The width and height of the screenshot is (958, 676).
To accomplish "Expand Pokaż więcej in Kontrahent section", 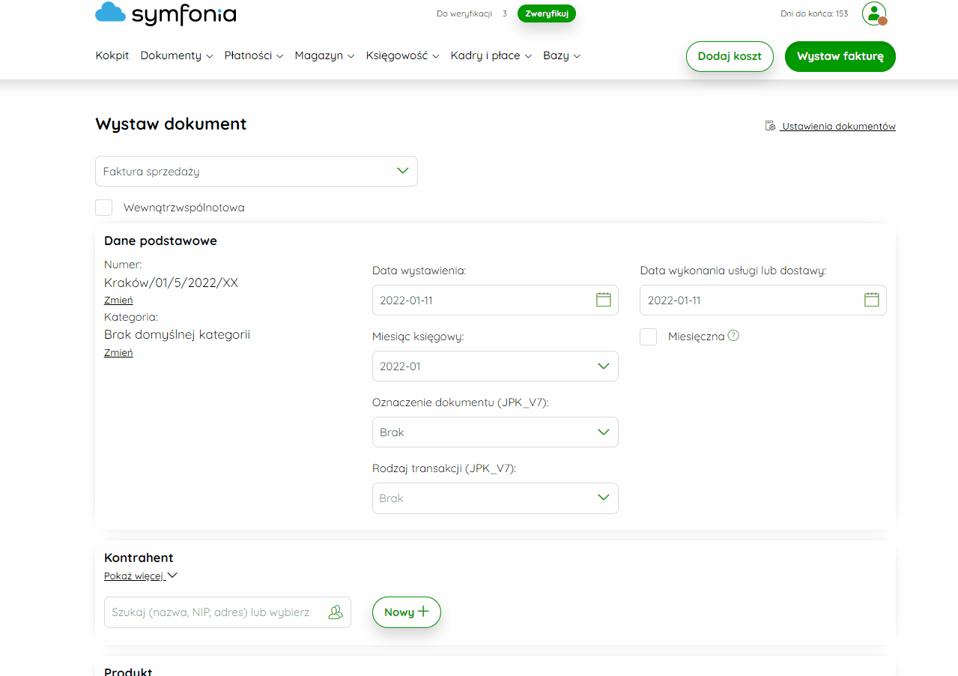I will tap(141, 576).
